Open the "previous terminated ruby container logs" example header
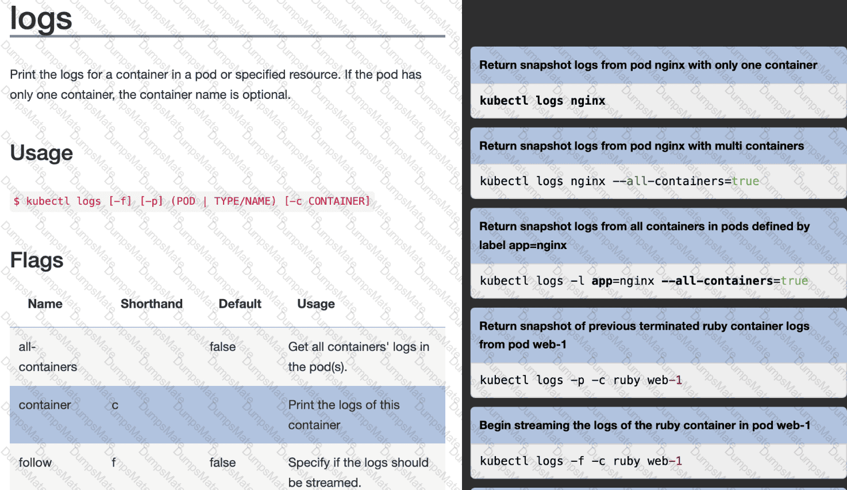This screenshot has height=490, width=847. tap(644, 335)
